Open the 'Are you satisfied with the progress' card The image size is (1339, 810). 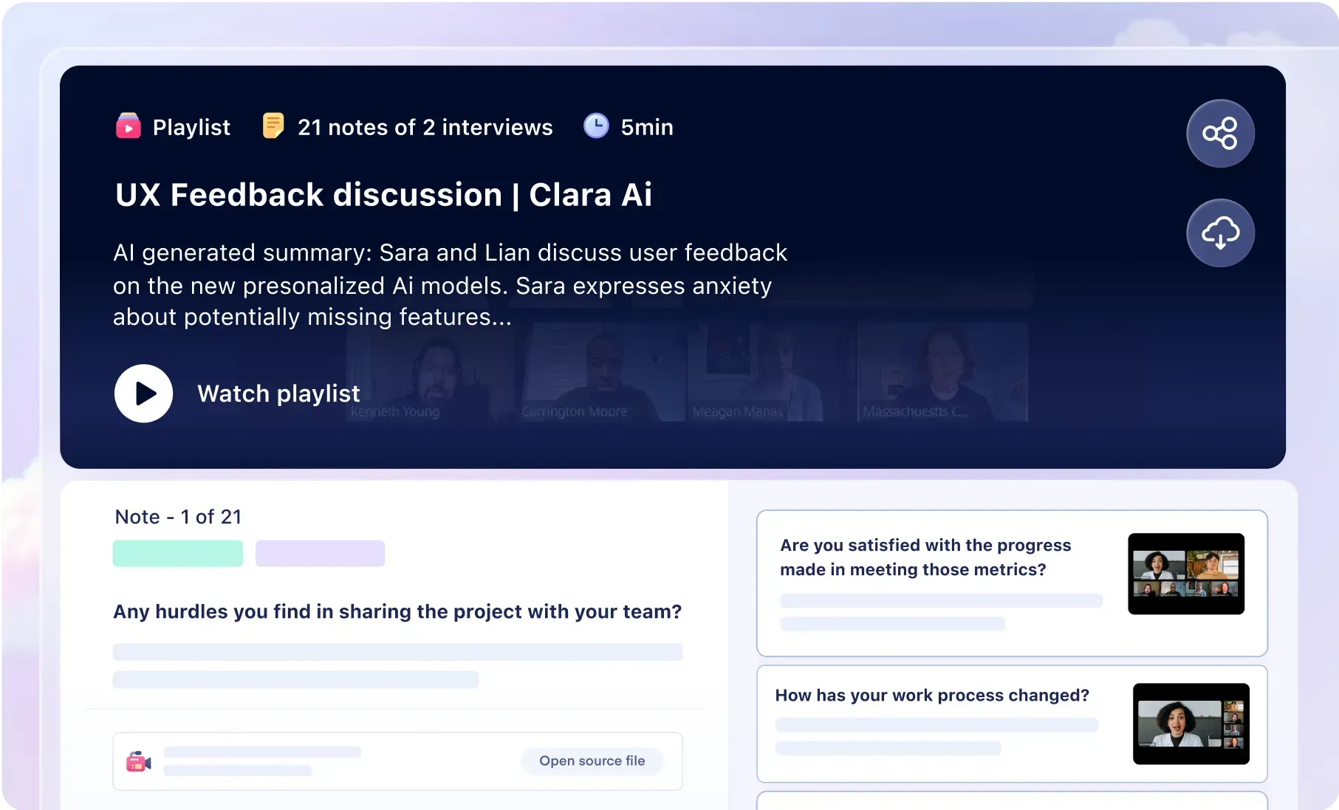pyautogui.click(x=1012, y=583)
